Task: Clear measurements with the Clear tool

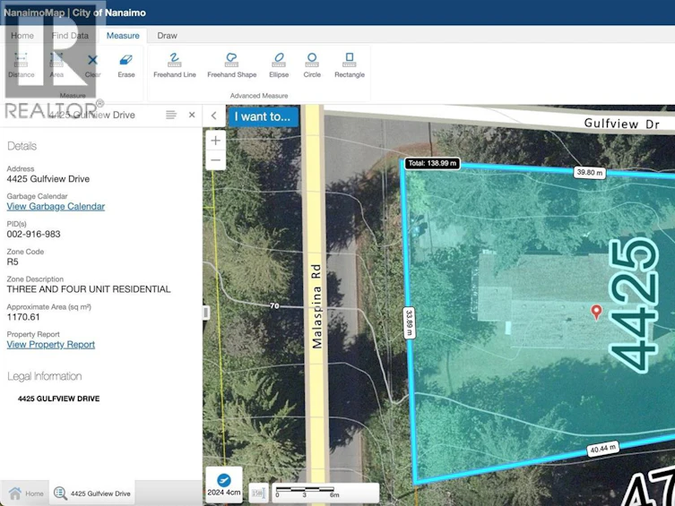Action: click(92, 65)
